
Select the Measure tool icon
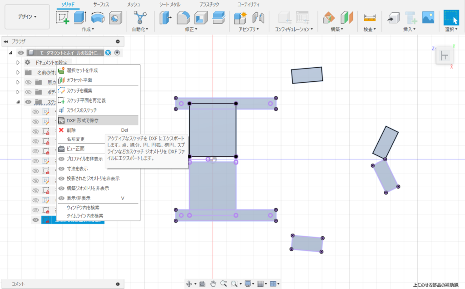[x=370, y=18]
